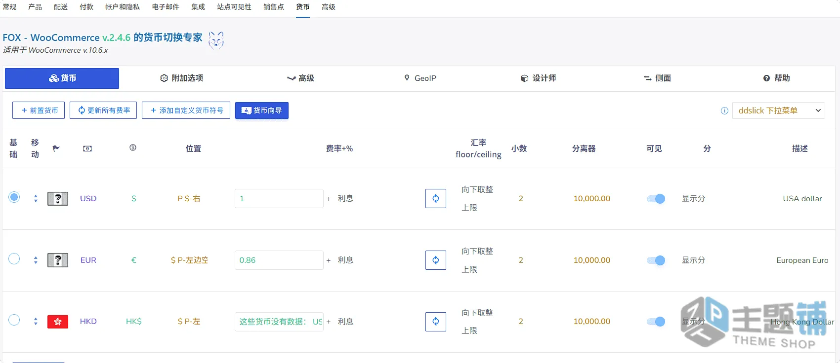Click the move handle arrows in USD row
This screenshot has width=840, height=363.
tap(36, 198)
